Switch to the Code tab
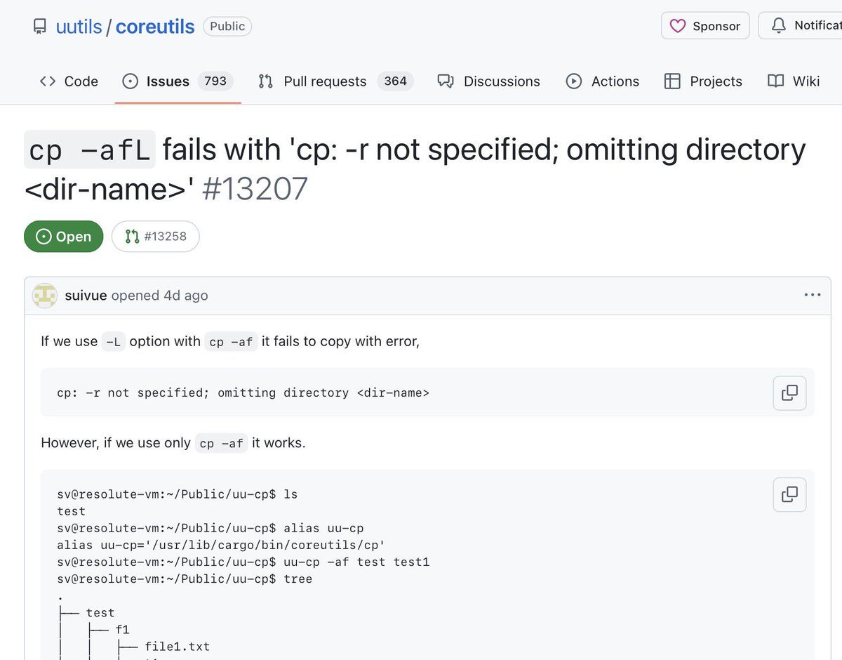842x660 pixels. click(69, 81)
